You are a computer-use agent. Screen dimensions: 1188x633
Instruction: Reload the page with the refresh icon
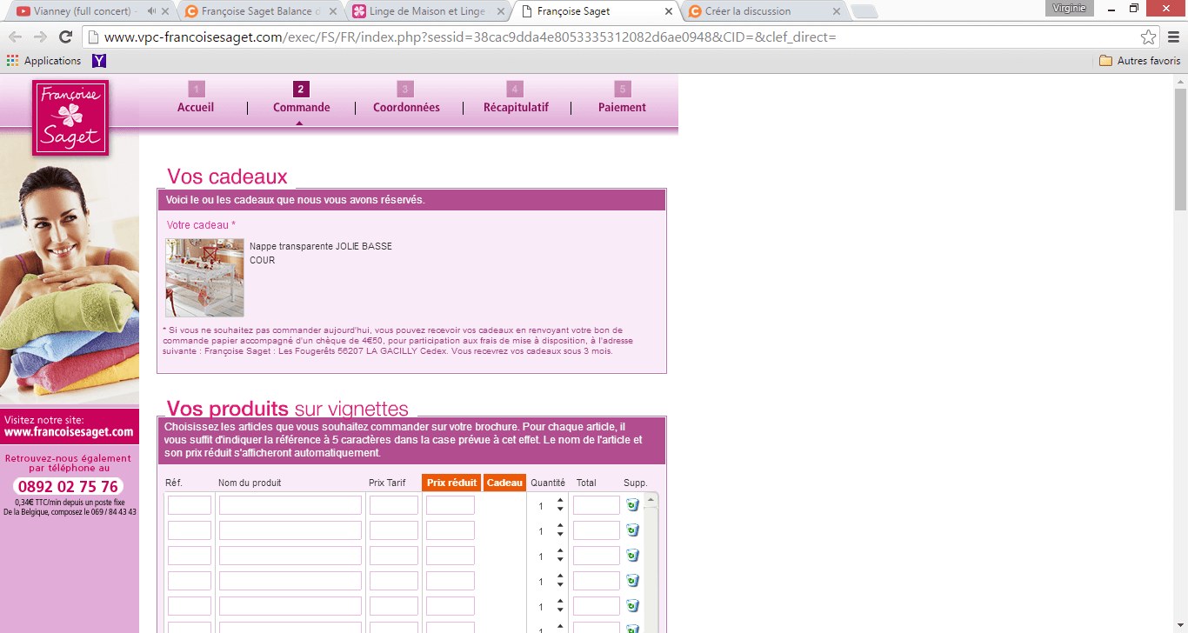pos(65,37)
